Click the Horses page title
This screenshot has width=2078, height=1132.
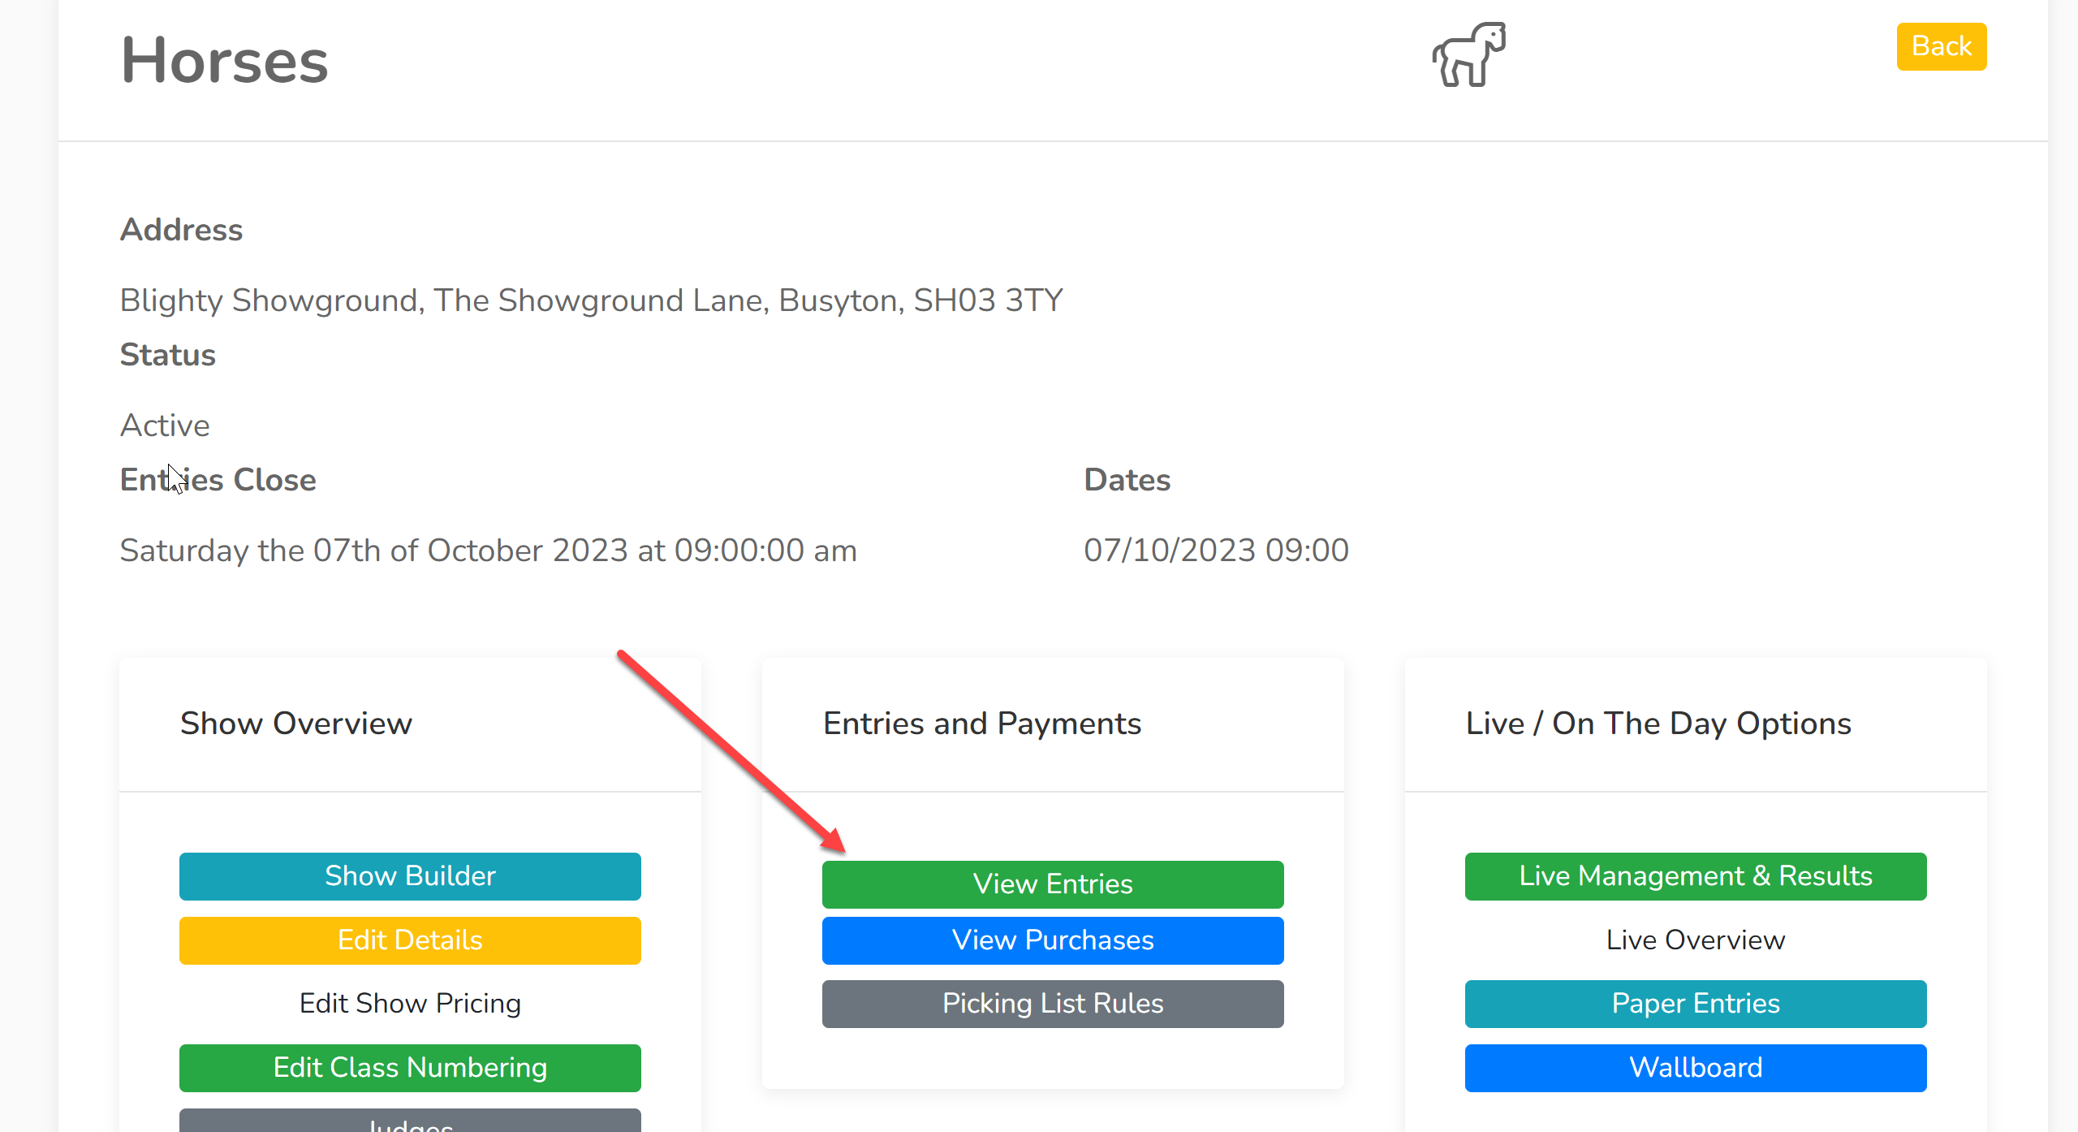click(x=224, y=61)
